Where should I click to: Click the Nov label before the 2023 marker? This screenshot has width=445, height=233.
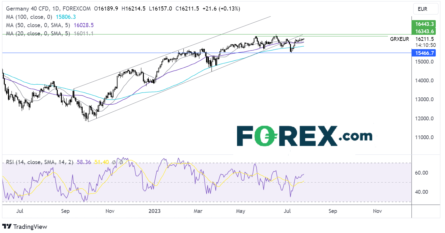point(110,211)
